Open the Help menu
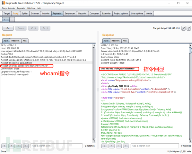The image size is (192, 154). click(39, 8)
